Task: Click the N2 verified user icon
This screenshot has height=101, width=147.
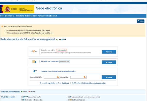Action: pyautogui.click(x=71, y=97)
